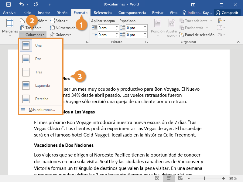
Task: Collapse the Columnas dropdown button
Action: [33, 35]
